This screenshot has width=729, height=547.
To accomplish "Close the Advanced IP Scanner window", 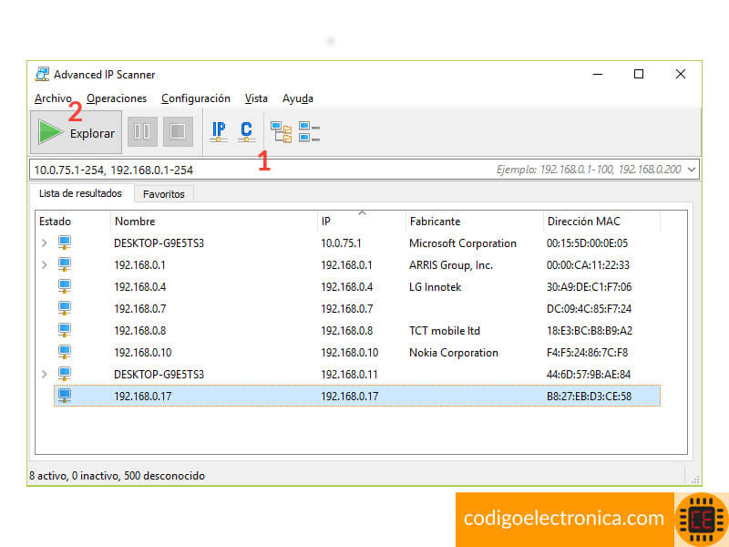I will point(681,74).
